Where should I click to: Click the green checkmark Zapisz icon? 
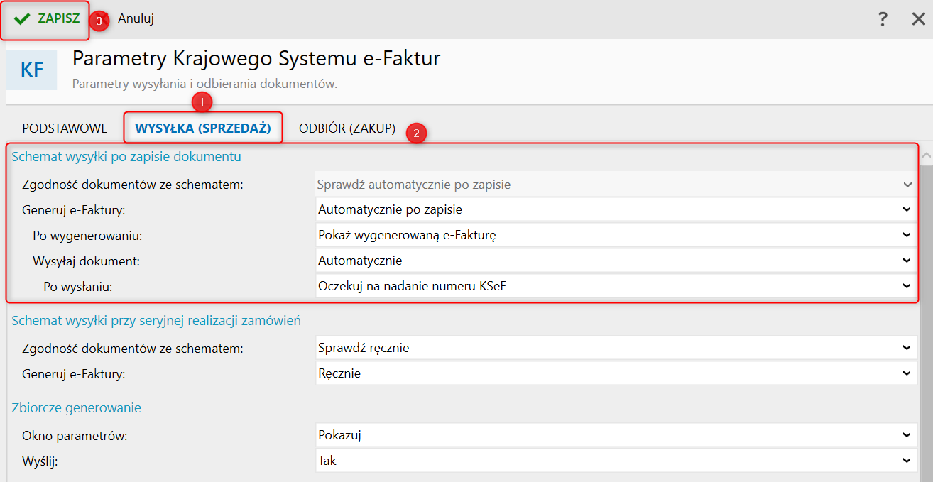tap(22, 19)
